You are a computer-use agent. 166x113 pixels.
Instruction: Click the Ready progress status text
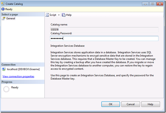[15, 88]
